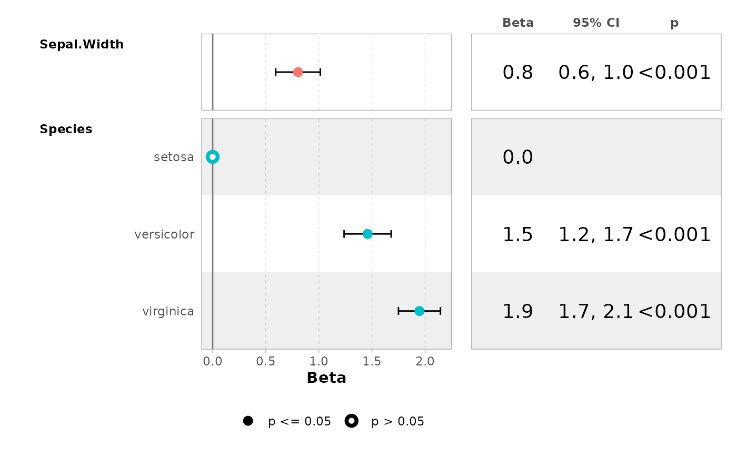The width and height of the screenshot is (737, 456).
Task: Click the bold Beta x-axis title
Action: tap(326, 378)
